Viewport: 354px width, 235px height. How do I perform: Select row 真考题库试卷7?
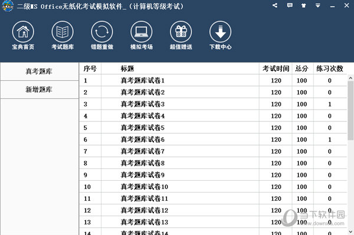coord(213,151)
